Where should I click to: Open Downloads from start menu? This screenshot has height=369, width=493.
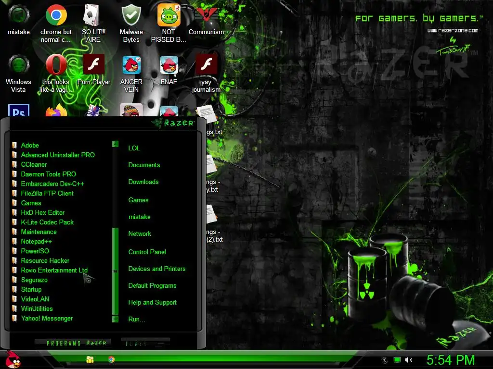[143, 182]
